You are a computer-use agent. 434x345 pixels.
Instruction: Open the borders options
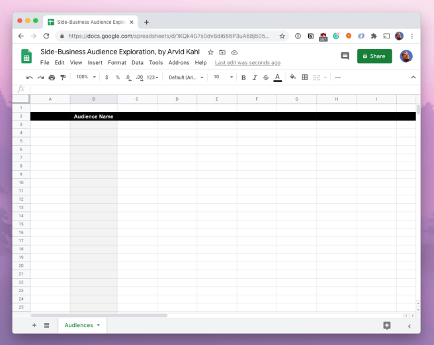pyautogui.click(x=304, y=77)
